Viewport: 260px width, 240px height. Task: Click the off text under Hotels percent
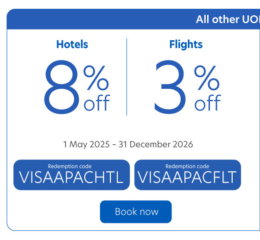(97, 103)
